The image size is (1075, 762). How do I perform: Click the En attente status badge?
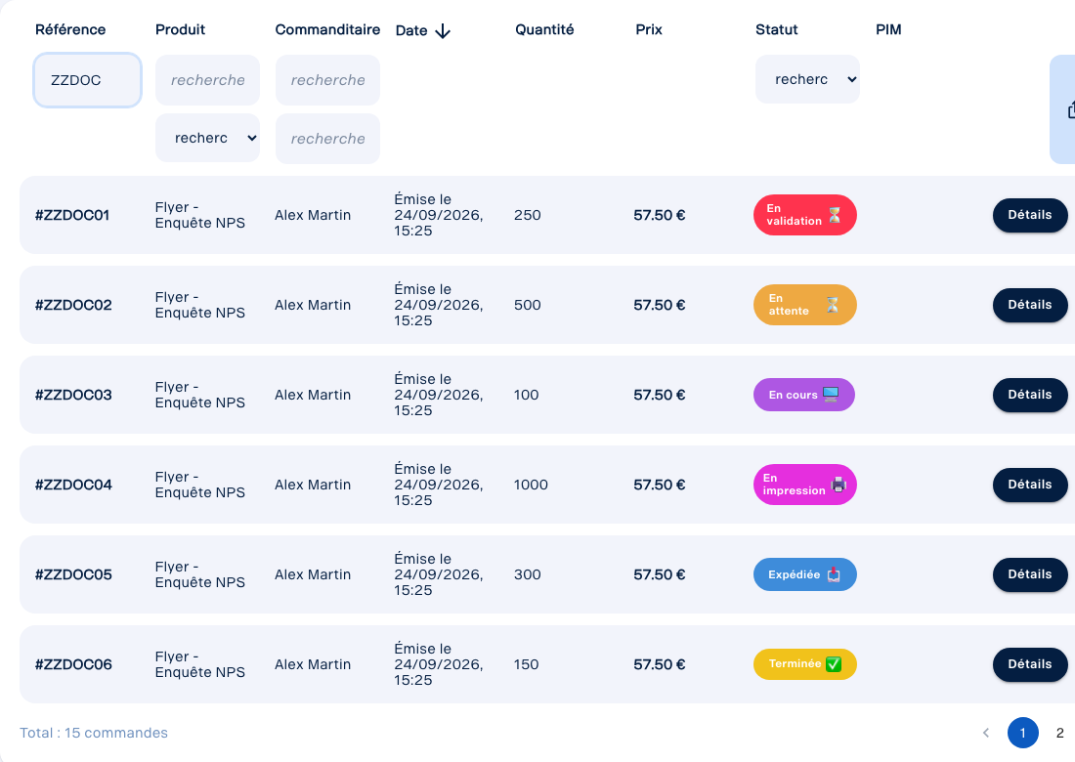pos(805,305)
